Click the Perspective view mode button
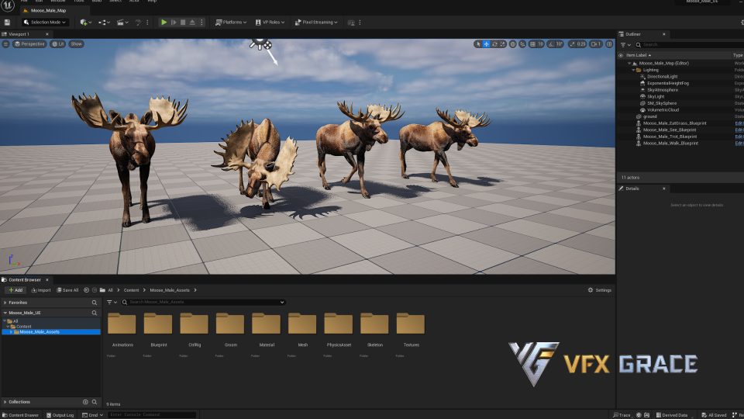This screenshot has width=744, height=419. click(x=29, y=43)
